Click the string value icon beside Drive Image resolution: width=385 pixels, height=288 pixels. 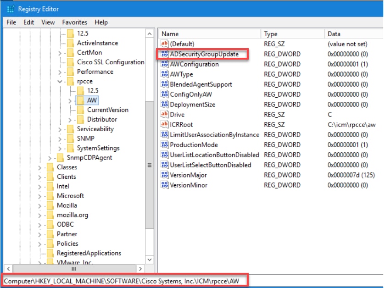(x=165, y=114)
